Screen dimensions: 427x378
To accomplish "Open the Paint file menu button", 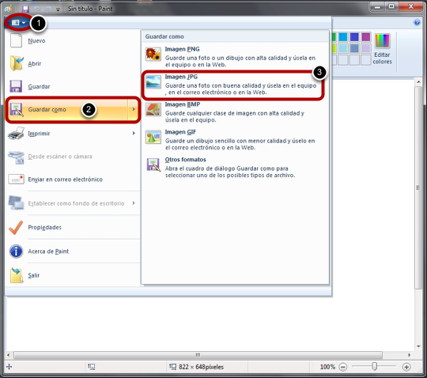I will pyautogui.click(x=18, y=23).
